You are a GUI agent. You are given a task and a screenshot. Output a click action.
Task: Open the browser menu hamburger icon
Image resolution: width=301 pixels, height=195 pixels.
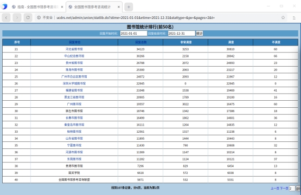(294, 18)
